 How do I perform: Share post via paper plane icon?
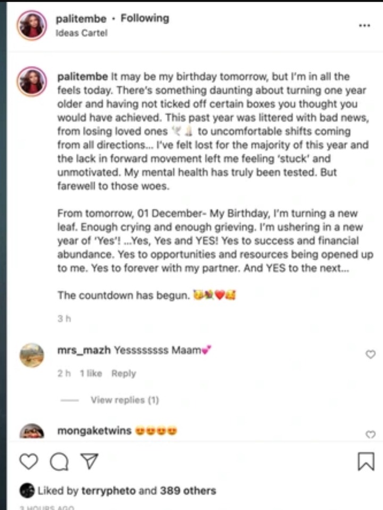point(89,461)
